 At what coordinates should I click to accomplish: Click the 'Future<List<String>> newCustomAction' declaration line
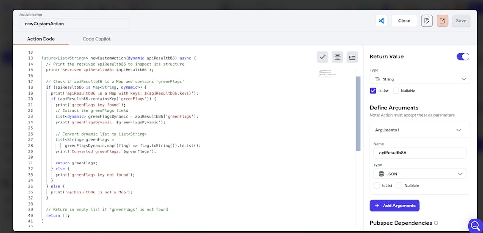click(x=119, y=58)
